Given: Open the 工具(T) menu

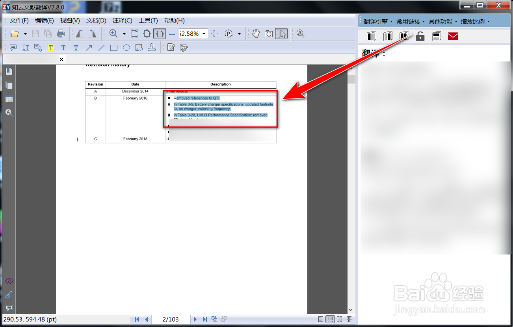Looking at the screenshot, I should click(x=148, y=20).
